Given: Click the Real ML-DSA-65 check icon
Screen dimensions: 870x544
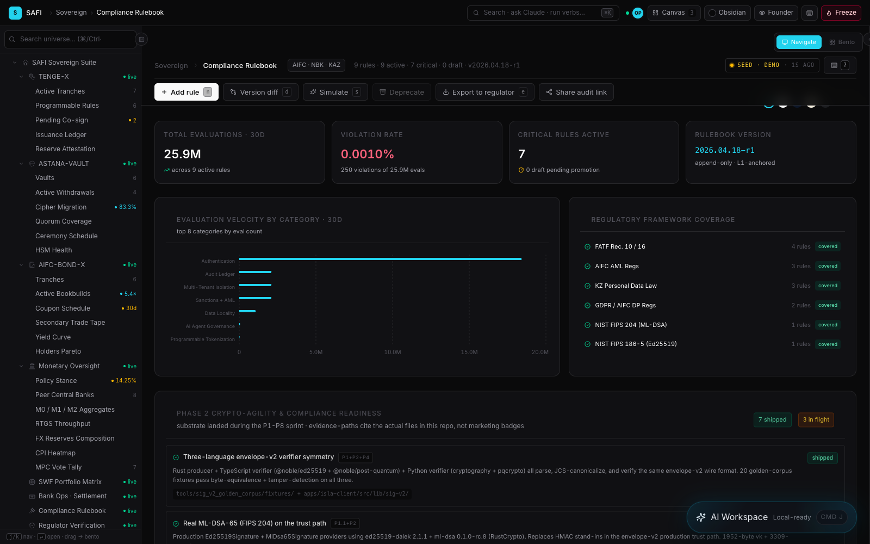Looking at the screenshot, I should (x=176, y=524).
